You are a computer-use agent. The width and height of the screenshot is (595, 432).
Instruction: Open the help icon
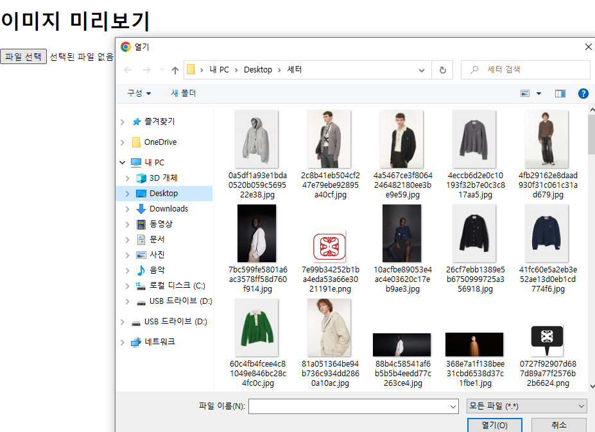(583, 93)
